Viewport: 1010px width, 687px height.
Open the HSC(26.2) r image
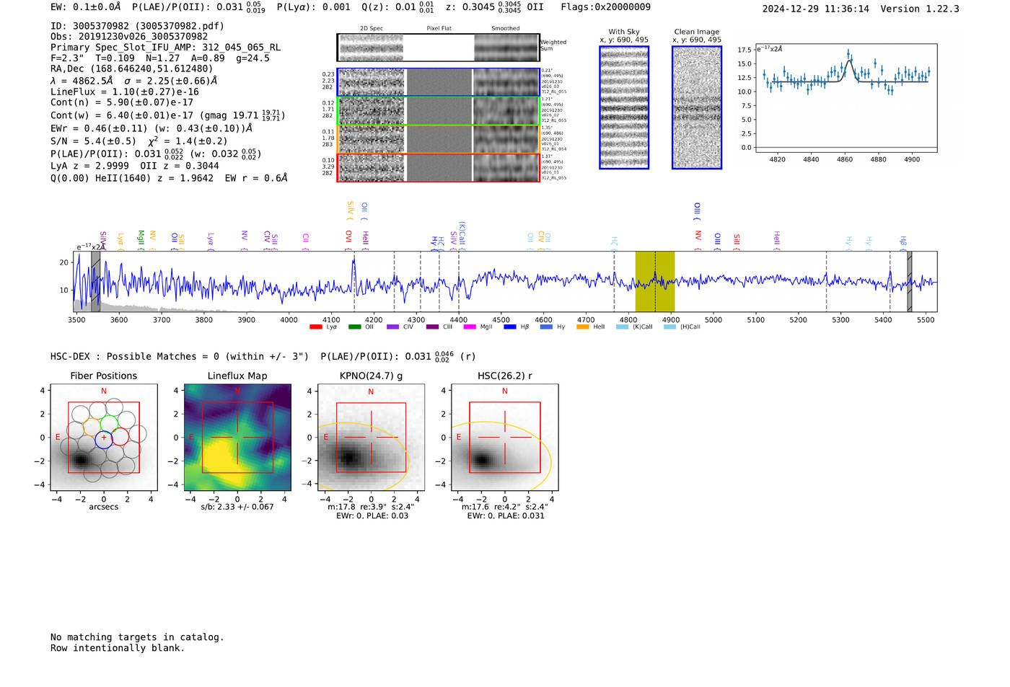504,438
